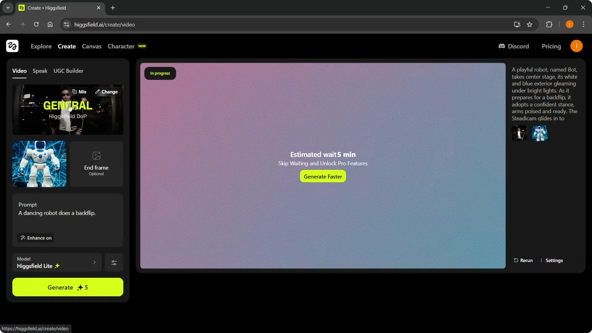Screen dimensions: 592x333
Task: Enable Generate Faster to skip waiting
Action: 323,176
